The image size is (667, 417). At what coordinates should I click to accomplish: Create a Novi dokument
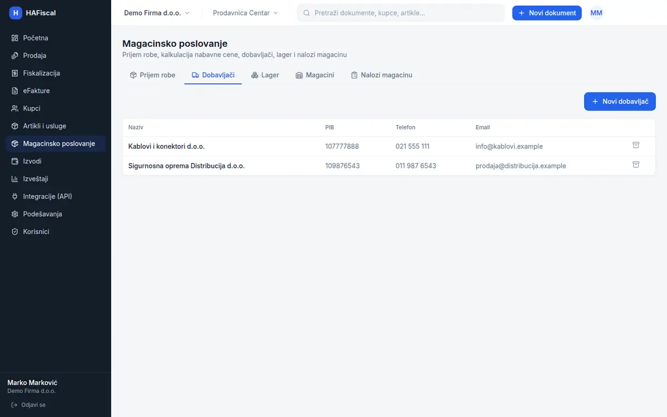(x=547, y=13)
